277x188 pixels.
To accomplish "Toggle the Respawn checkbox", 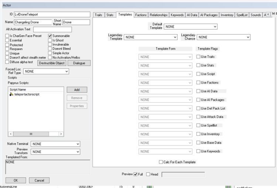I will tap(7, 49).
